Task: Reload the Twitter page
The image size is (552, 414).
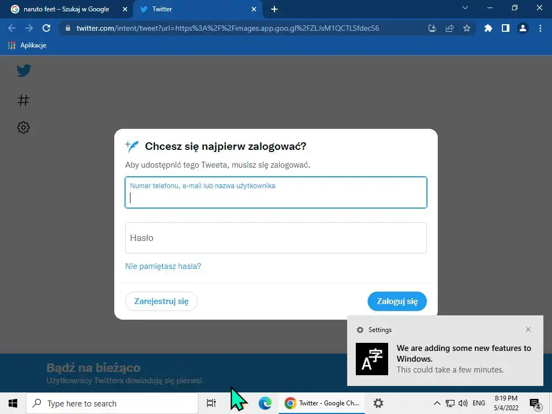Action: pyautogui.click(x=46, y=28)
